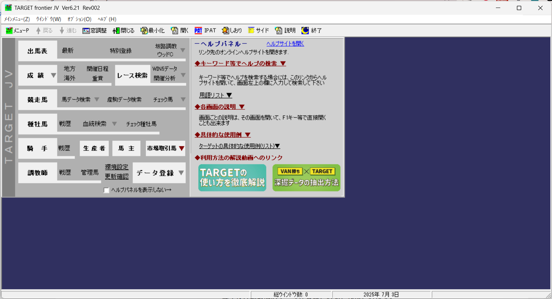Open the ウインドウ(W) menu
552x299 pixels.
(x=49, y=19)
